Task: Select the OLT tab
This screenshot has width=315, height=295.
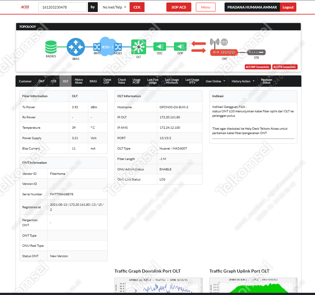Action: point(65,81)
